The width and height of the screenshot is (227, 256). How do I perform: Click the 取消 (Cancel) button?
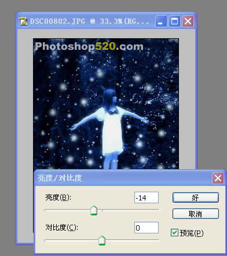click(x=195, y=214)
